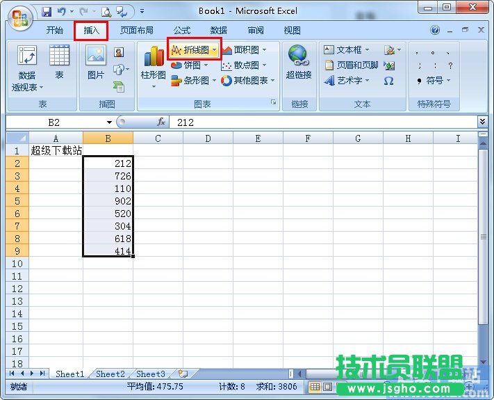Screen dimensions: 494x400
Task: Open the line chart (折线图) dropdown
Action: tap(215, 50)
